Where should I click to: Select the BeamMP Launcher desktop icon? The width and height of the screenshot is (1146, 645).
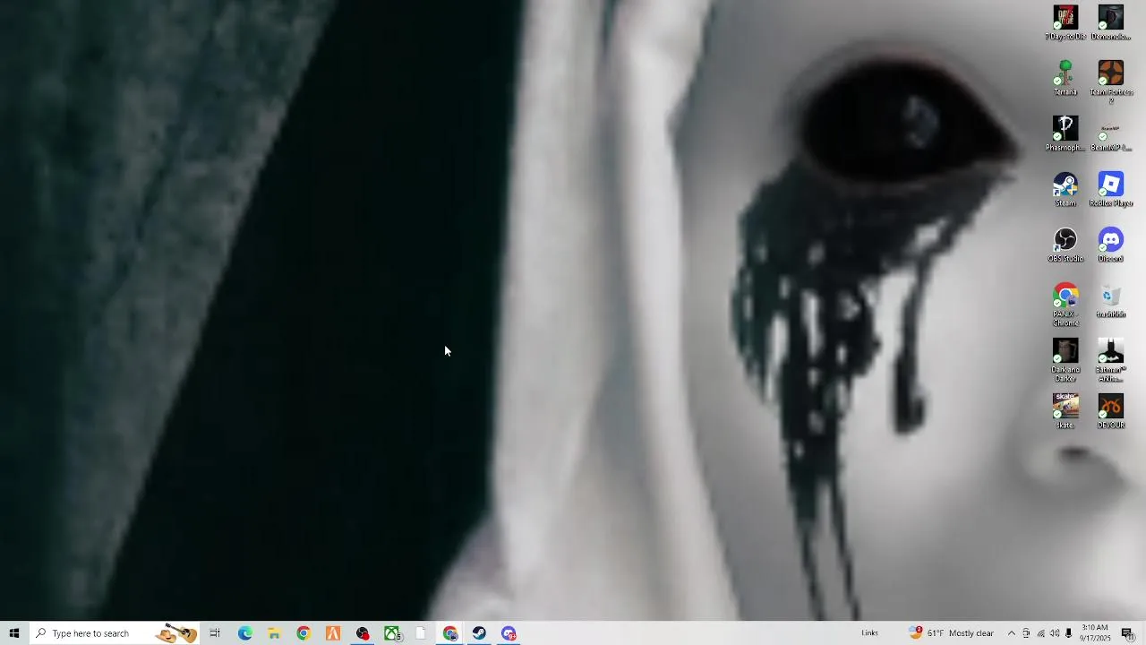click(1111, 133)
